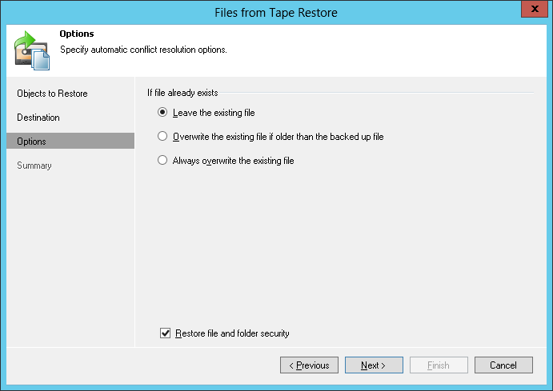Image resolution: width=553 pixels, height=391 pixels.
Task: Cancel the tape restore wizard
Action: click(x=503, y=365)
